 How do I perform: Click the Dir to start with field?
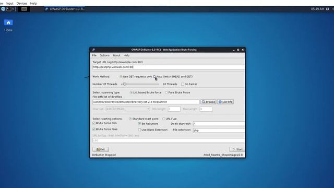coord(219,124)
